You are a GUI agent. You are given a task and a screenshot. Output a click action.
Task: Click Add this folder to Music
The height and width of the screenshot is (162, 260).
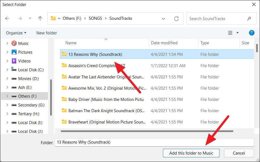[191, 153]
